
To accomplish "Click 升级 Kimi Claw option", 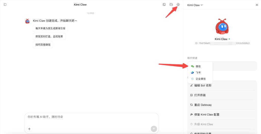I will tap(222, 124).
